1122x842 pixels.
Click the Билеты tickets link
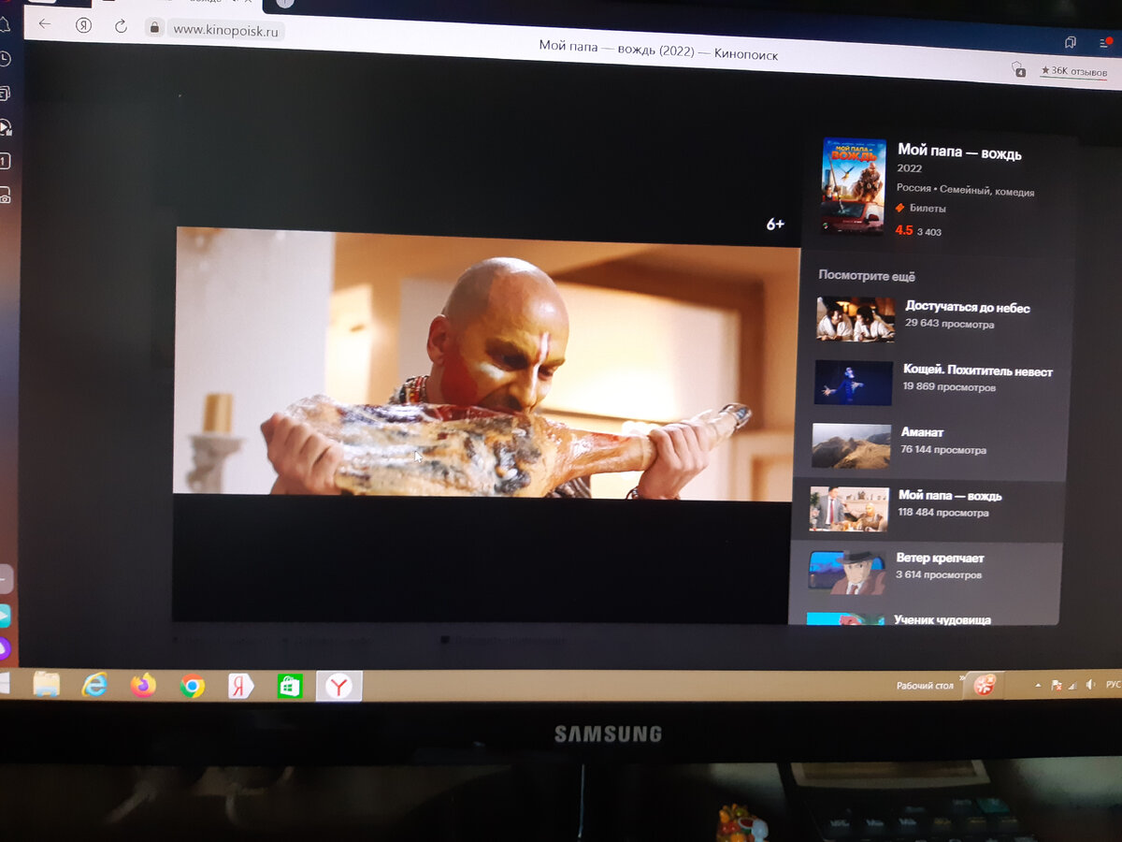[927, 209]
